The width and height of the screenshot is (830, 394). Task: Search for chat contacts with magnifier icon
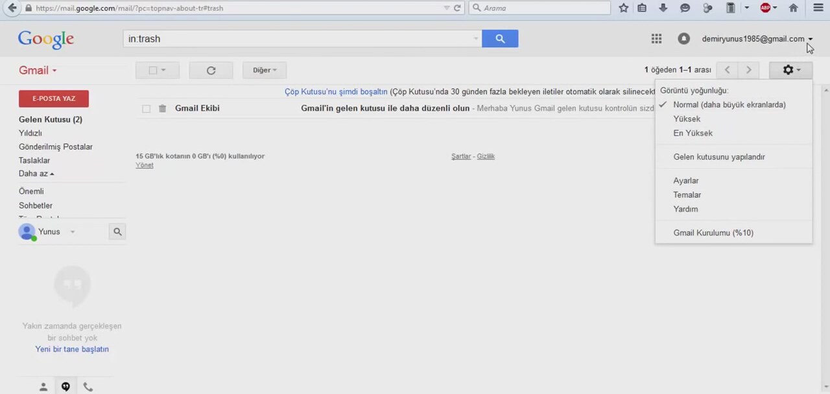(117, 231)
